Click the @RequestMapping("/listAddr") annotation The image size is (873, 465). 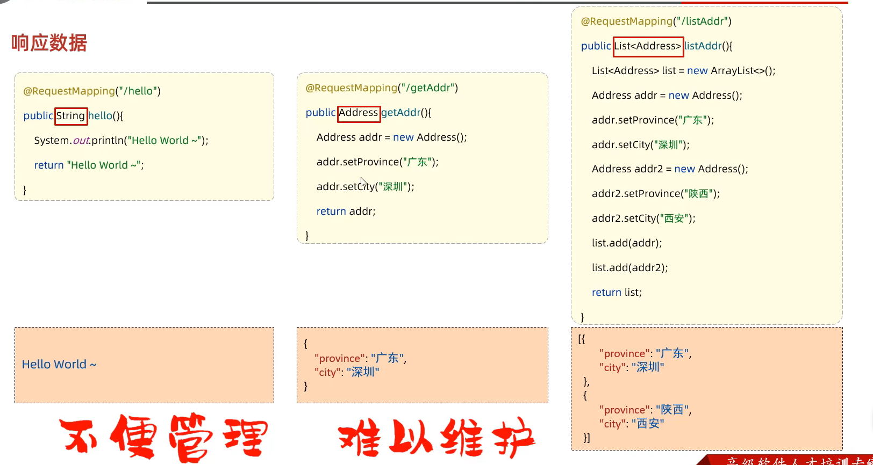click(x=656, y=21)
